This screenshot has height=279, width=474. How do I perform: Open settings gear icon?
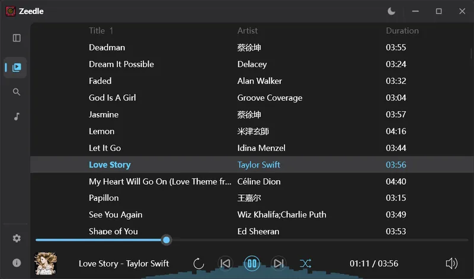tap(17, 238)
